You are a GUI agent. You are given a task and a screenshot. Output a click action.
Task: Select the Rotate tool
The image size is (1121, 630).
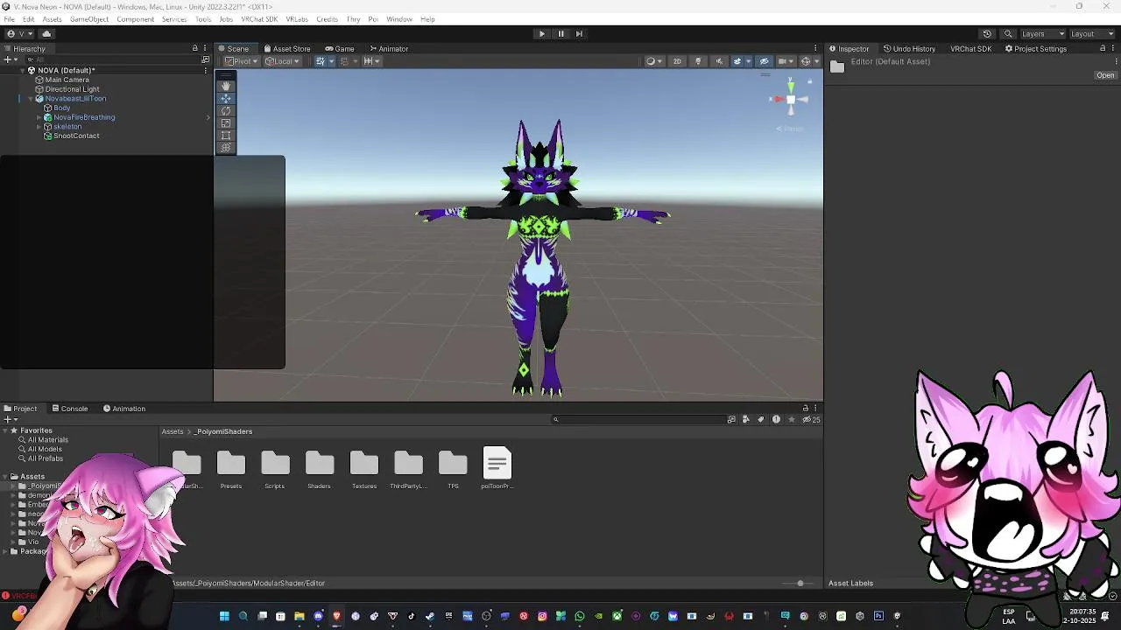tap(226, 110)
